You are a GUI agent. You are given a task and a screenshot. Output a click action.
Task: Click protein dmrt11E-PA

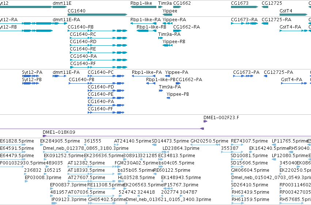click(x=66, y=73)
